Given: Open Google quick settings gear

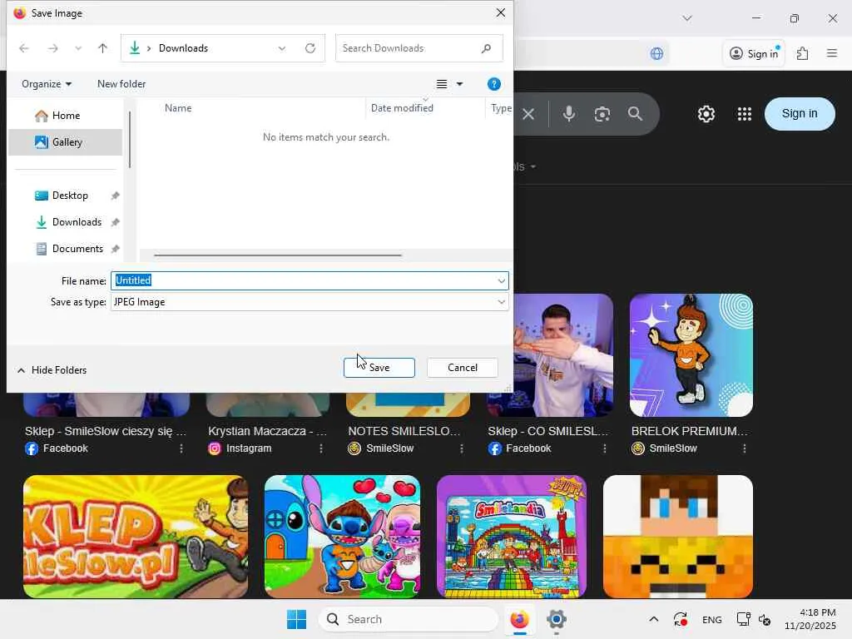Looking at the screenshot, I should (x=706, y=114).
